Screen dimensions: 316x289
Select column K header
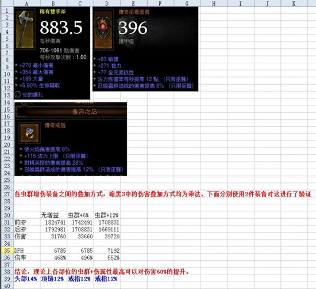[x=294, y=3]
